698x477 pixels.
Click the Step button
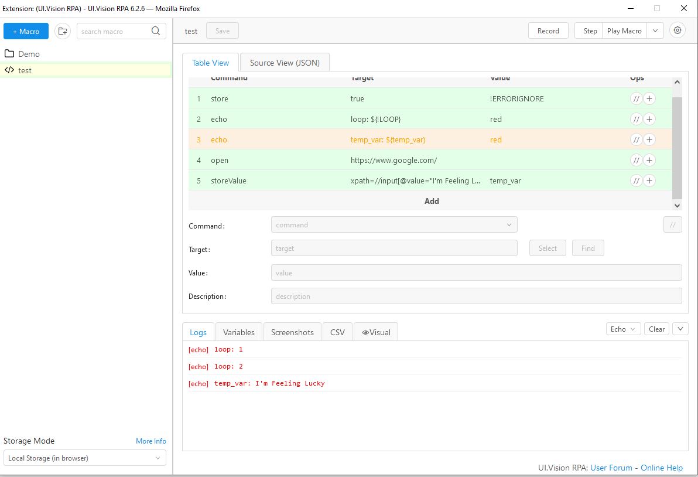coord(588,30)
